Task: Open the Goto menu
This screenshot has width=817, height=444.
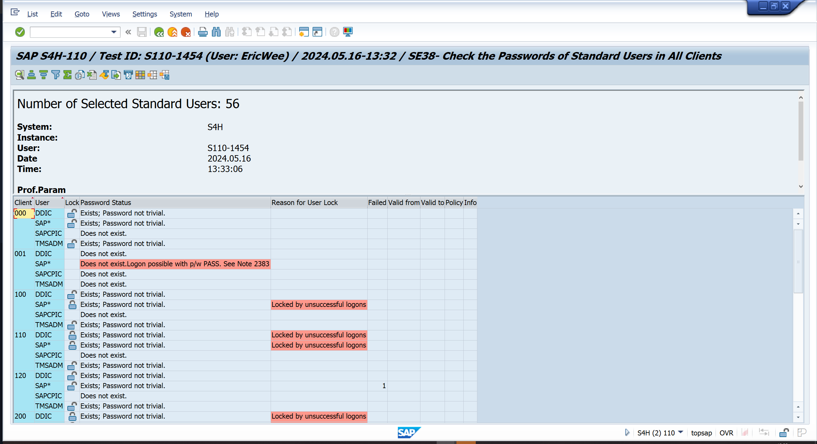Action: pos(82,14)
